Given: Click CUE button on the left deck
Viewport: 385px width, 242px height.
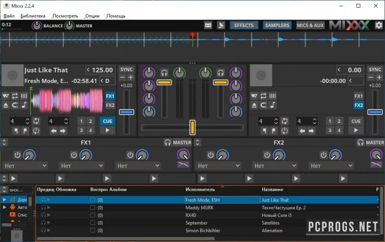Looking at the screenshot, I should tap(107, 121).
